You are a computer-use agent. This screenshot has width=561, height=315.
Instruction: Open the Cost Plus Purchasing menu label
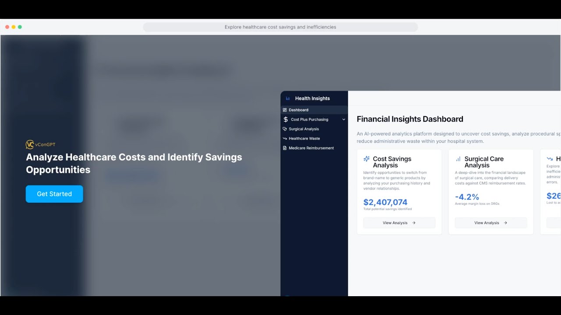point(309,119)
